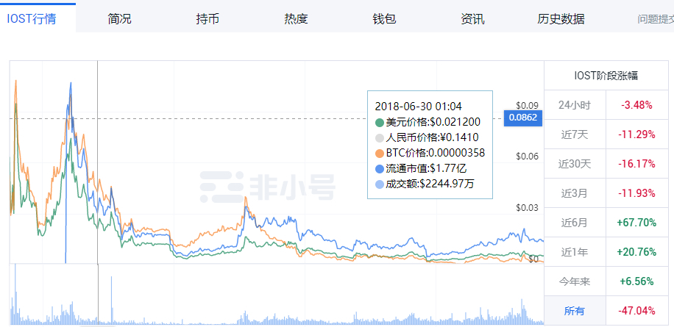Open the 资讯 tab

coord(472,19)
